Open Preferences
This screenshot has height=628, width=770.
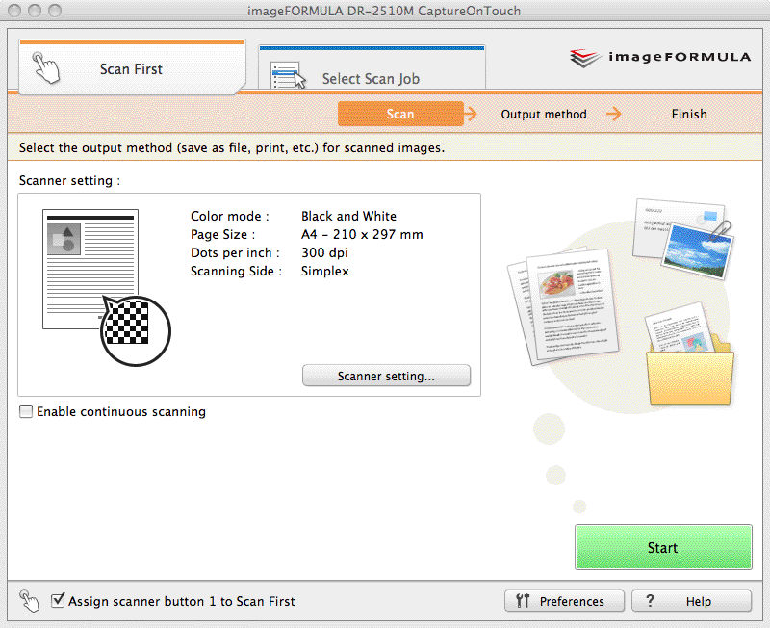point(564,601)
